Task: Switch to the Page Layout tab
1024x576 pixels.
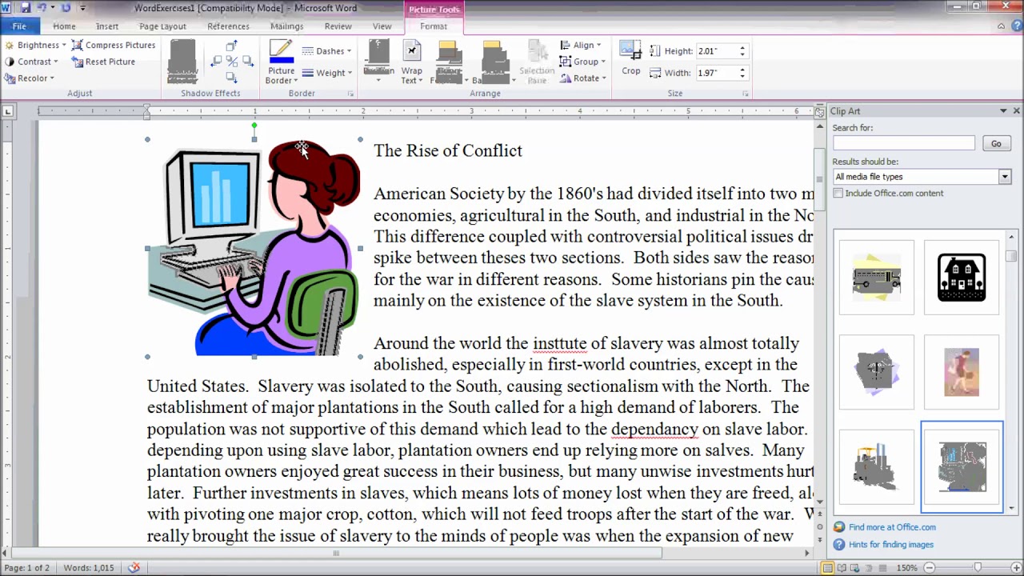Action: [x=162, y=26]
